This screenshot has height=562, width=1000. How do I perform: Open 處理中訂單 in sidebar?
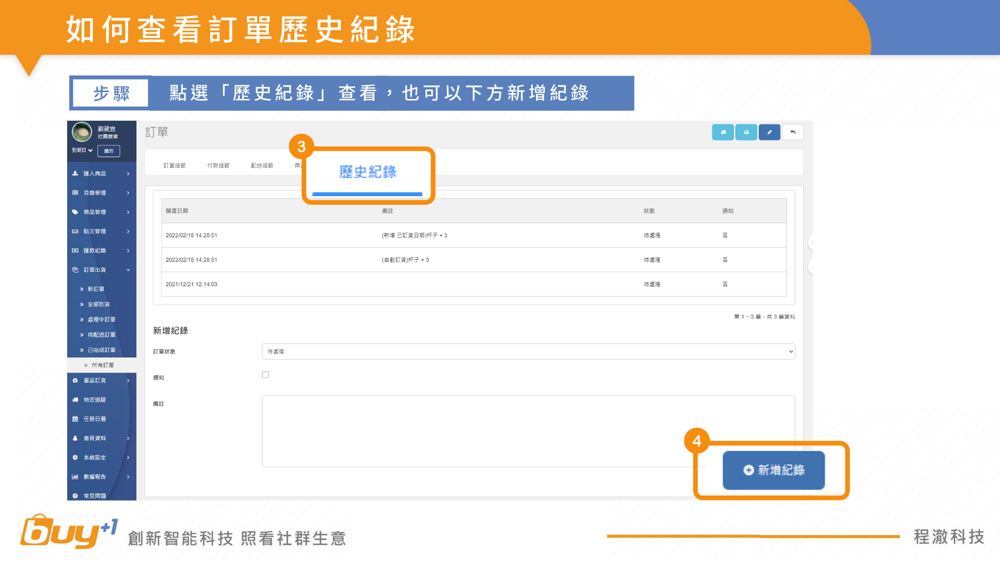tap(102, 320)
